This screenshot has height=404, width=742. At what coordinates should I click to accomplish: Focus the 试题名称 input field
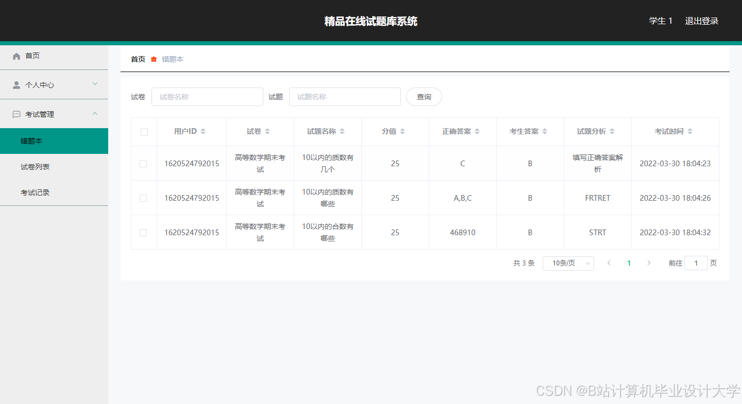(345, 97)
